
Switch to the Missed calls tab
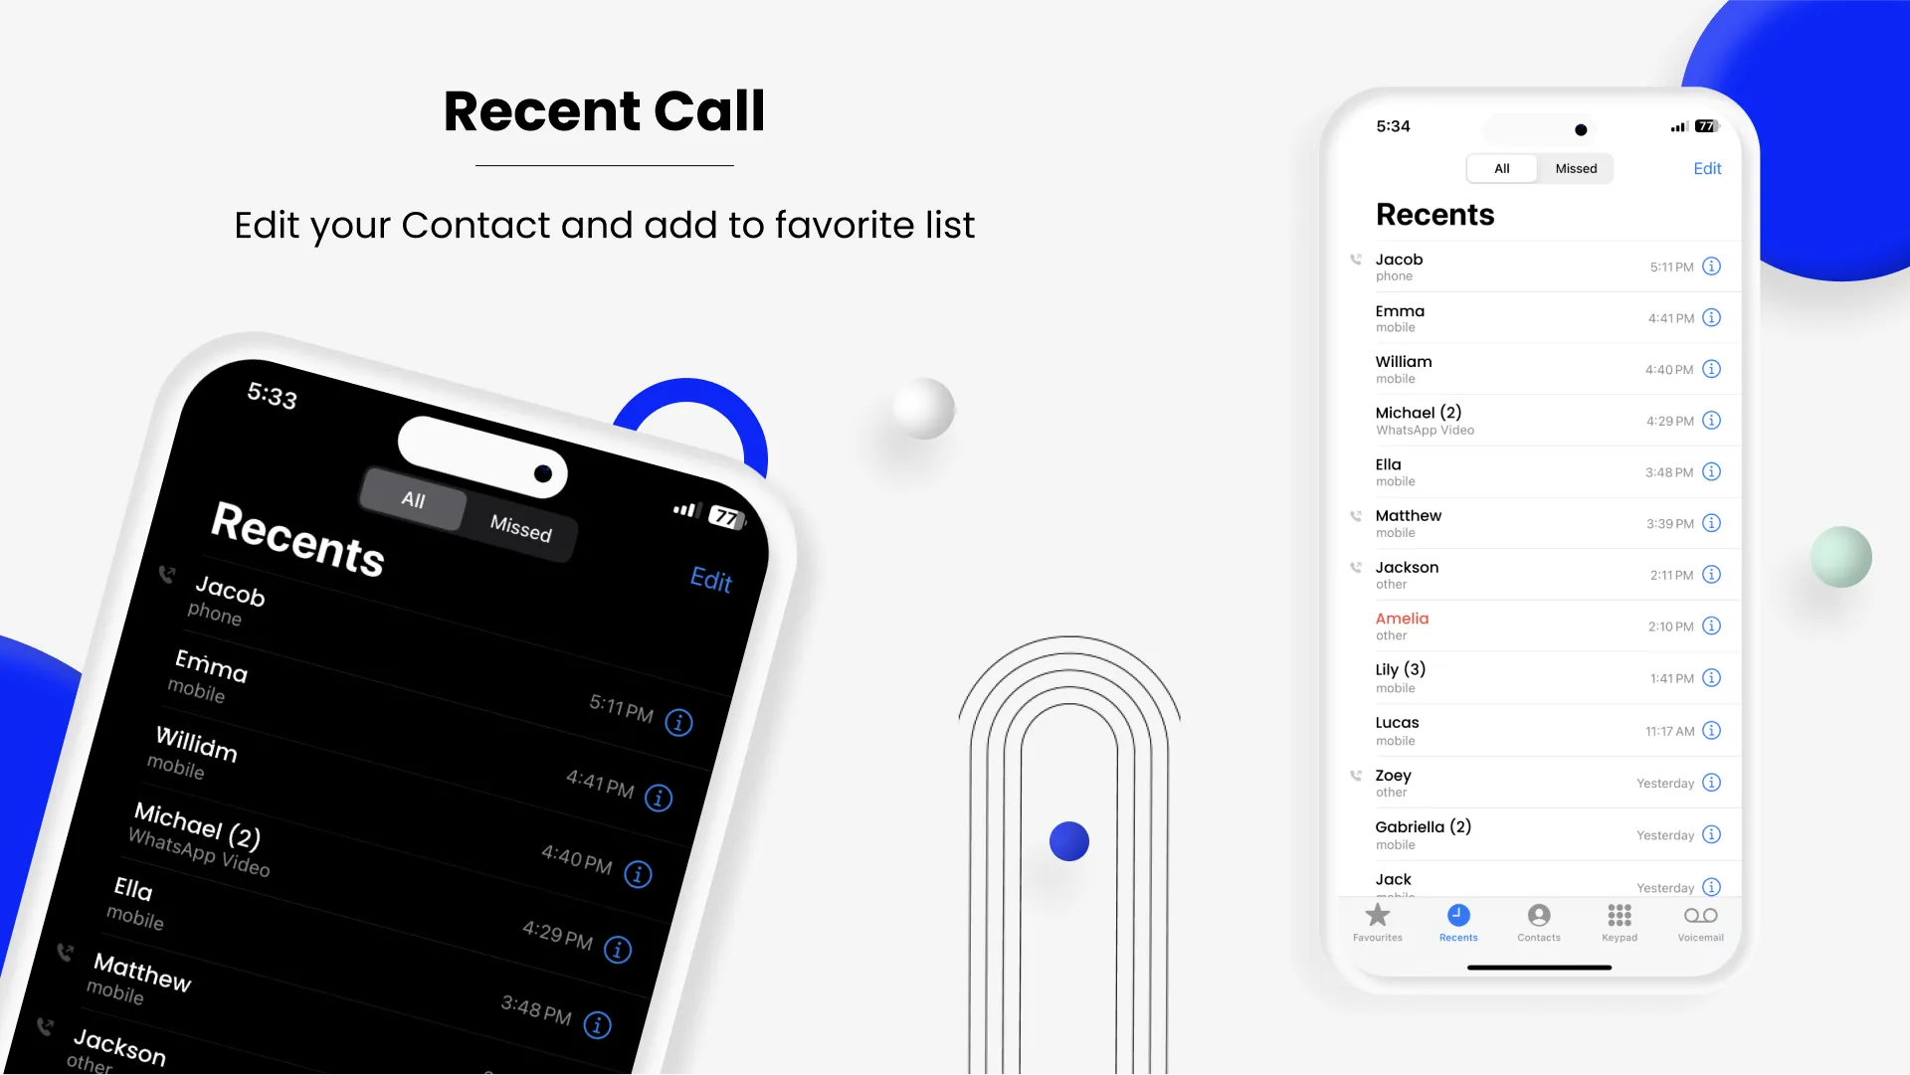[x=1576, y=168]
